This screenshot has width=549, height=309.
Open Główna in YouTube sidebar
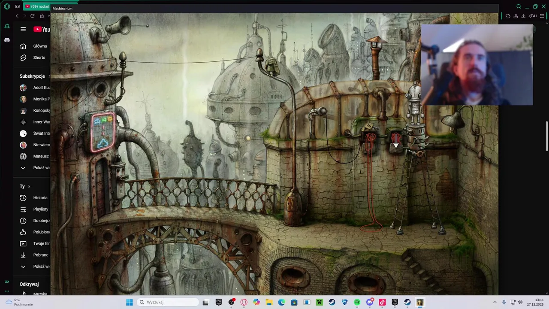pos(34,46)
